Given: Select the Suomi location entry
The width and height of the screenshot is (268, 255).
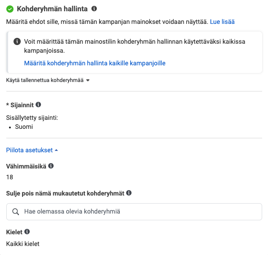Looking at the screenshot, I should point(24,127).
